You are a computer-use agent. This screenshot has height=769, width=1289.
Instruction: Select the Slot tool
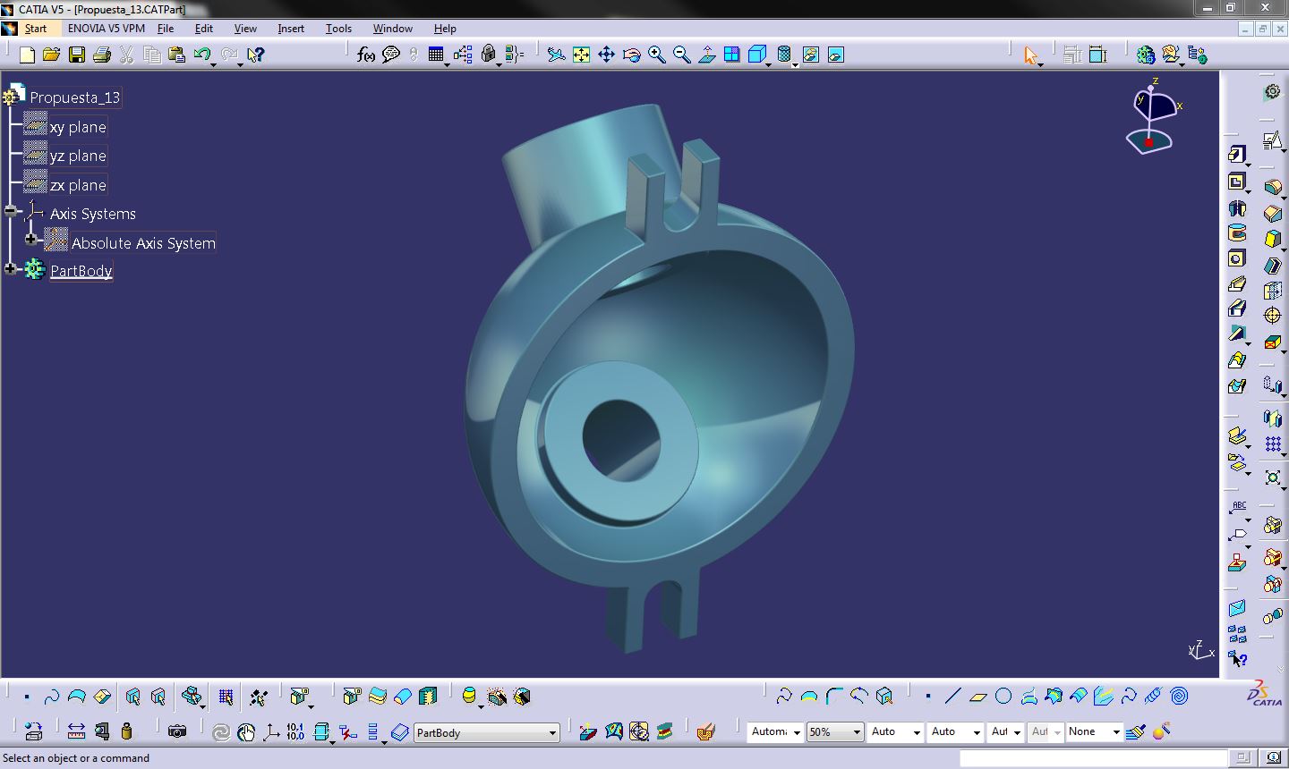point(1237,309)
